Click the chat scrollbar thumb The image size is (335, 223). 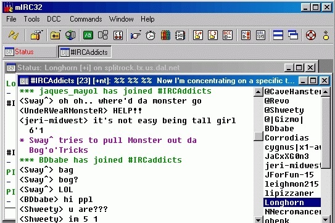(258, 136)
